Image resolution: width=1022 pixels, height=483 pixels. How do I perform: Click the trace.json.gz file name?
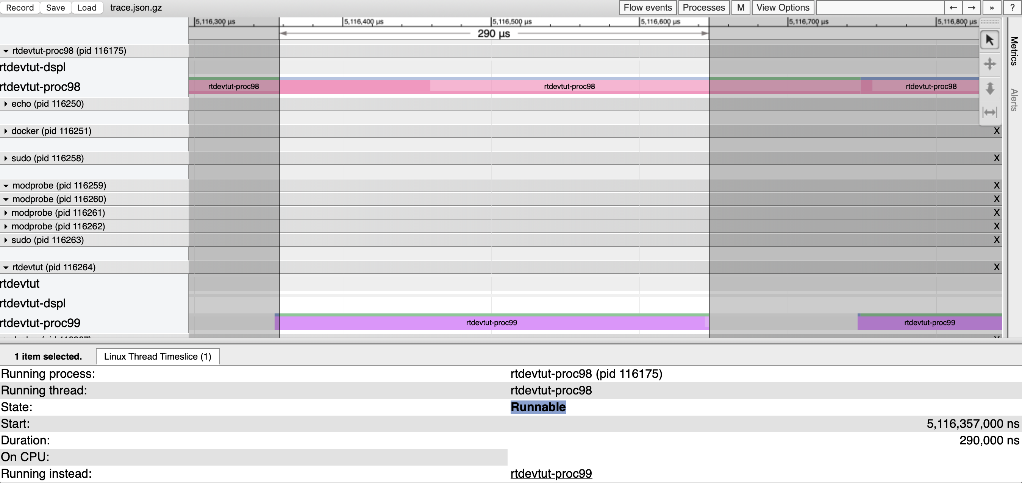(x=136, y=8)
